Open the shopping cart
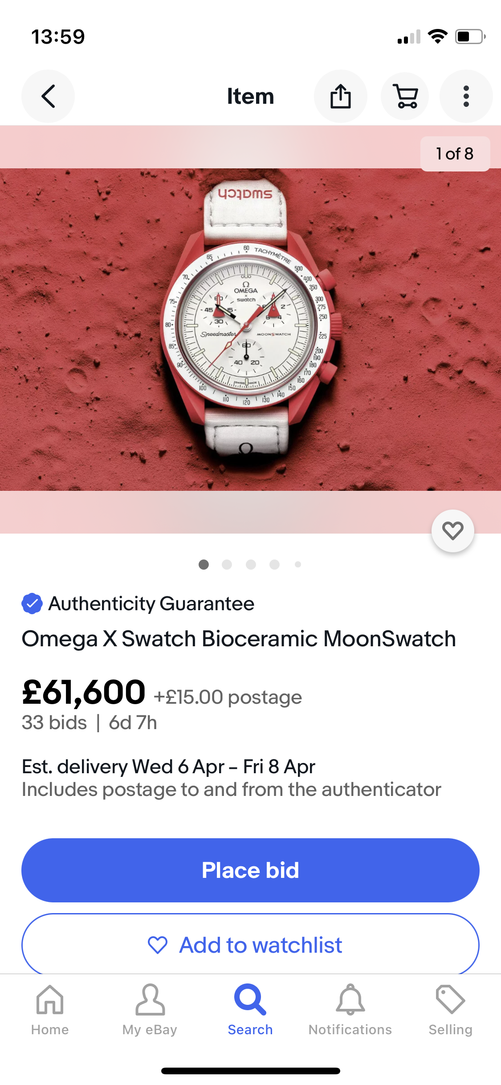The height and width of the screenshot is (1085, 501). tap(405, 96)
